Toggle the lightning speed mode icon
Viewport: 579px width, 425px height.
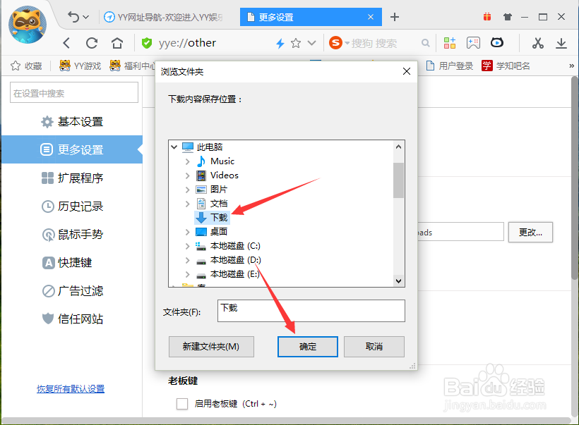(280, 44)
